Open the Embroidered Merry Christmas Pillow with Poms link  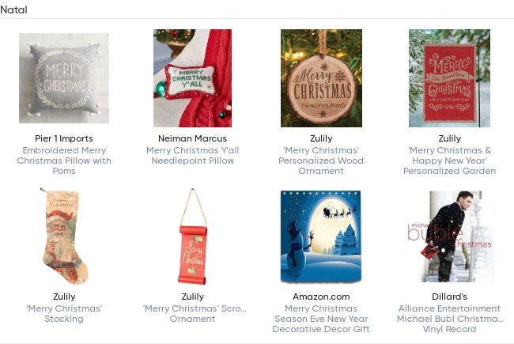pyautogui.click(x=64, y=161)
